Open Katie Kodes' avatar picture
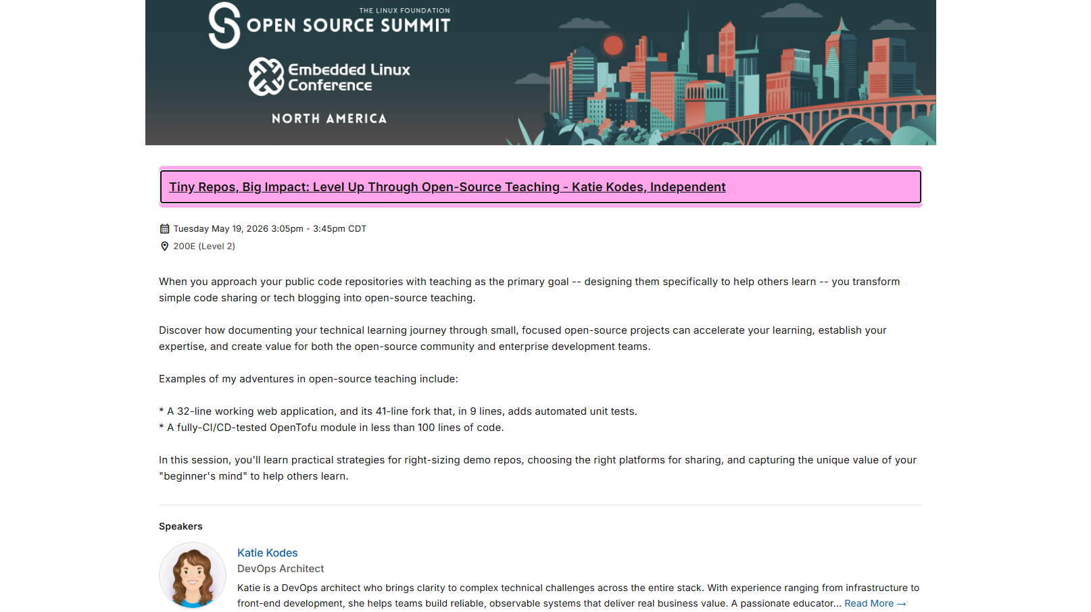The height and width of the screenshot is (612, 1091). 193,576
